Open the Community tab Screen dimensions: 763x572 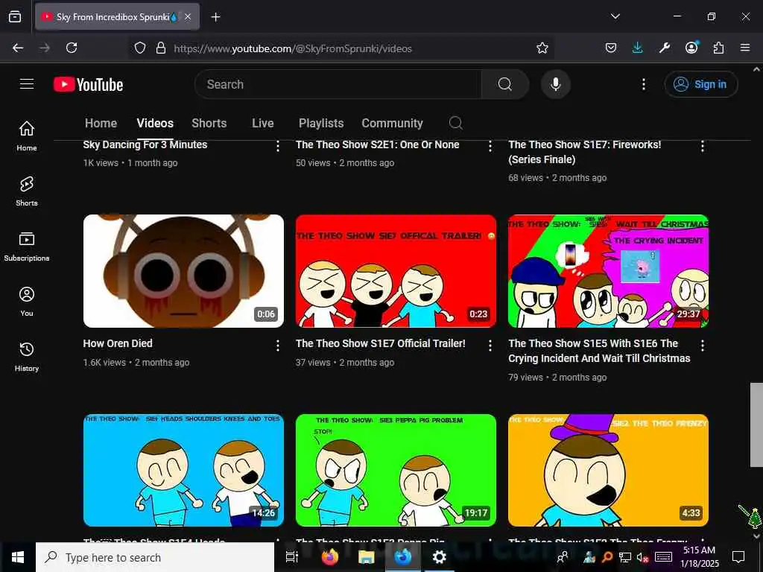click(x=392, y=123)
